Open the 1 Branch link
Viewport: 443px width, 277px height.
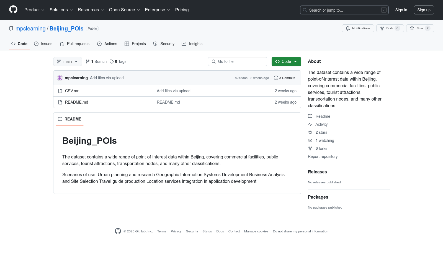96,61
